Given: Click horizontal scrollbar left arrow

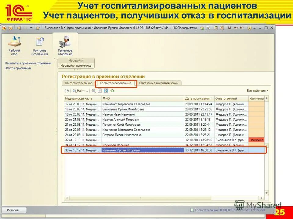Looking at the screenshot, I should tap(67, 198).
